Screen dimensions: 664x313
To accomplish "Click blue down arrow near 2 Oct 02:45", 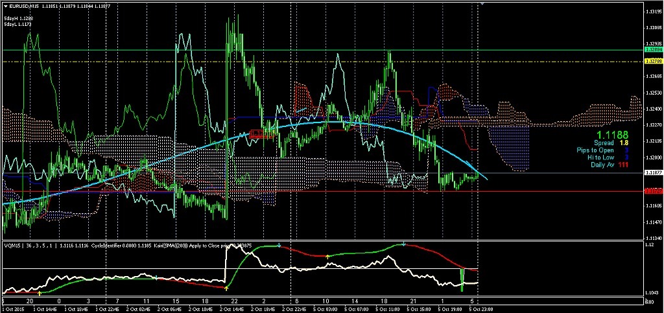I will (156, 278).
